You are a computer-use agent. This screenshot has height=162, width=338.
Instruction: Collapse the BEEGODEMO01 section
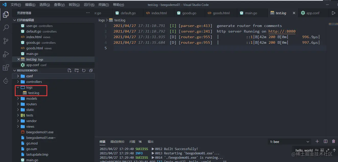pyautogui.click(x=15, y=70)
